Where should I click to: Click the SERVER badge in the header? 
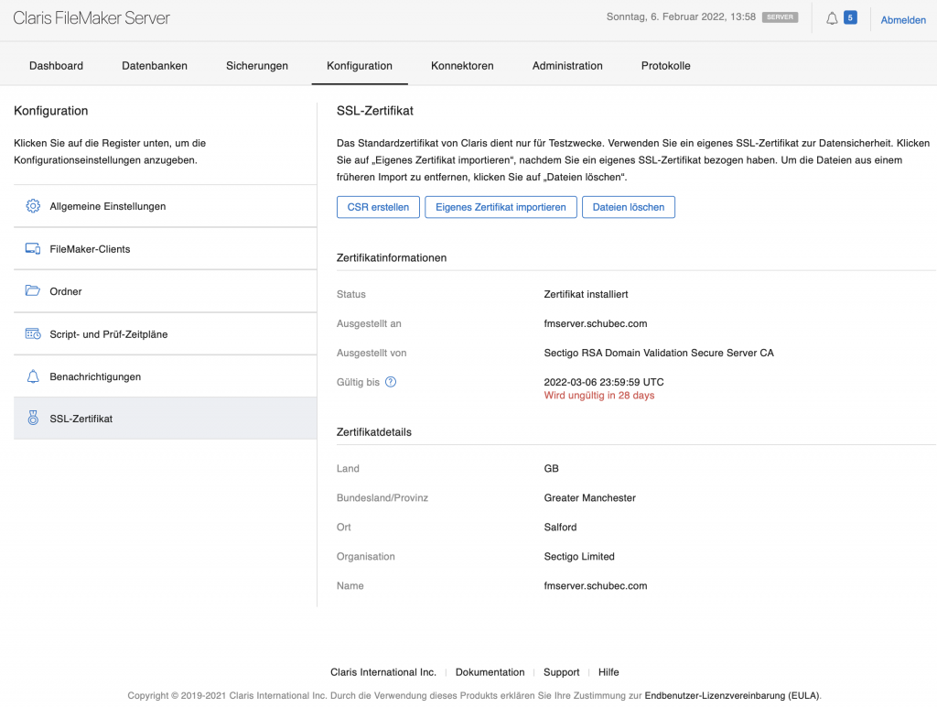(x=780, y=17)
